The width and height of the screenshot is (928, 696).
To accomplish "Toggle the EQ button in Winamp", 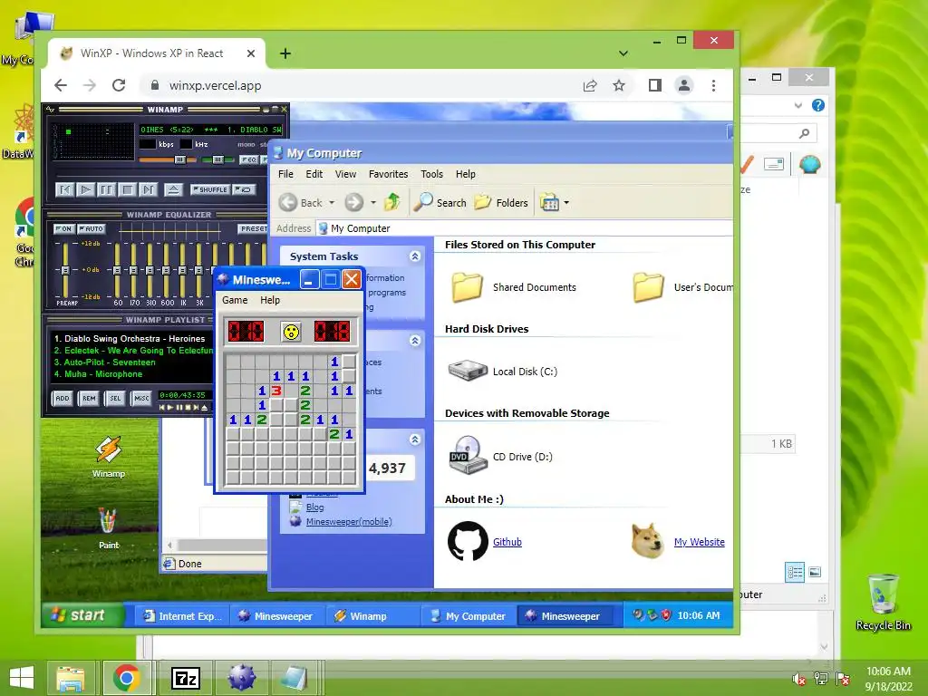I will (248, 159).
